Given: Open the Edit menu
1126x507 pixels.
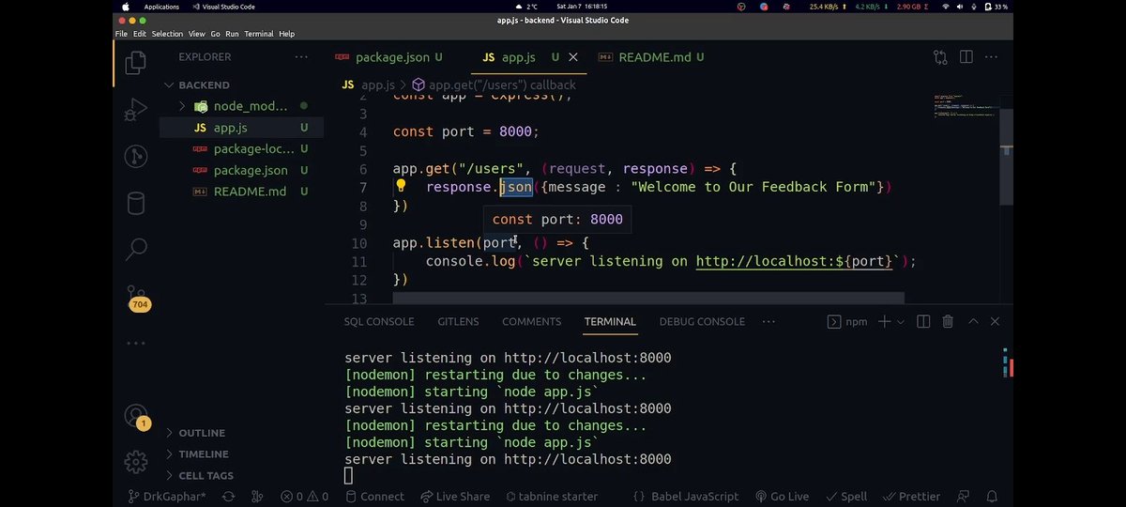Looking at the screenshot, I should click(139, 34).
